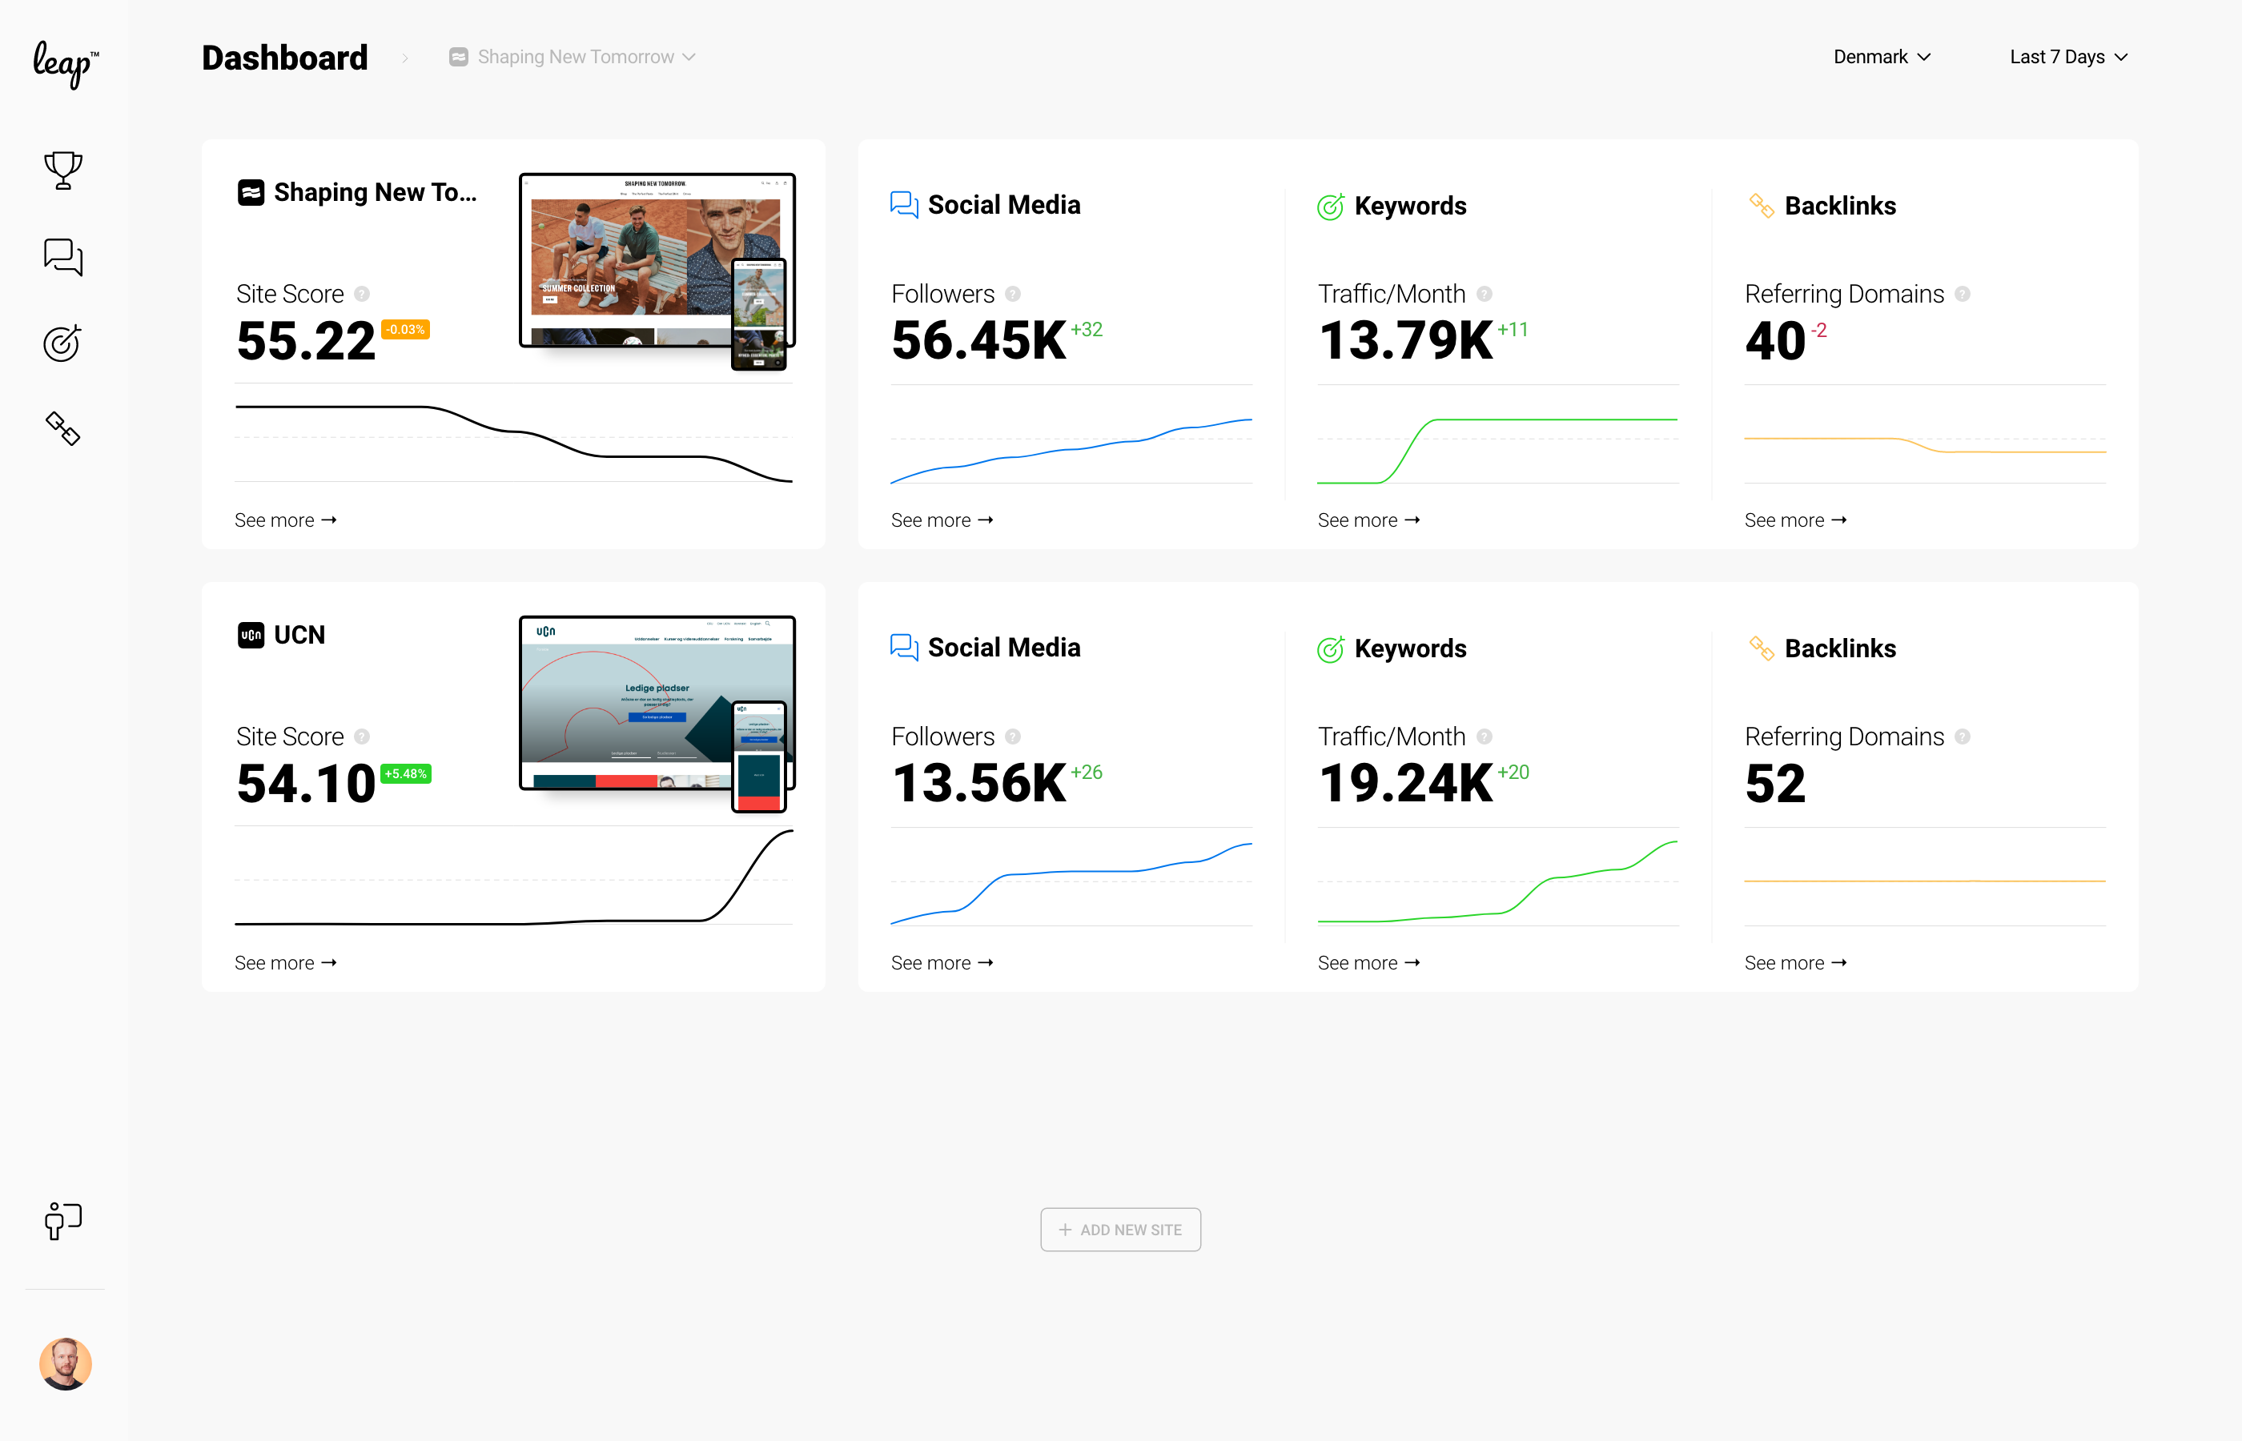Screen dimensions: 2242x1441
Task: Click Site Score help icon on UCN card
Action: pos(362,737)
